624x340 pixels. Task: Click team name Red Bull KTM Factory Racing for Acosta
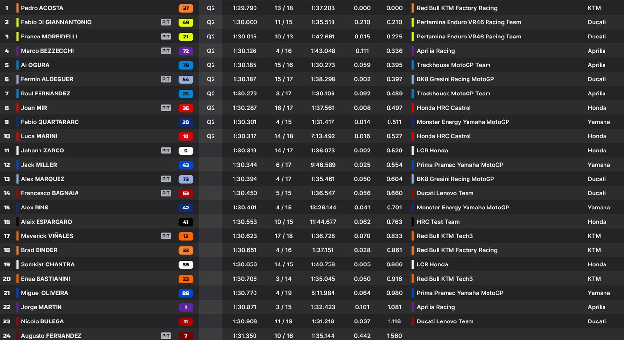457,8
